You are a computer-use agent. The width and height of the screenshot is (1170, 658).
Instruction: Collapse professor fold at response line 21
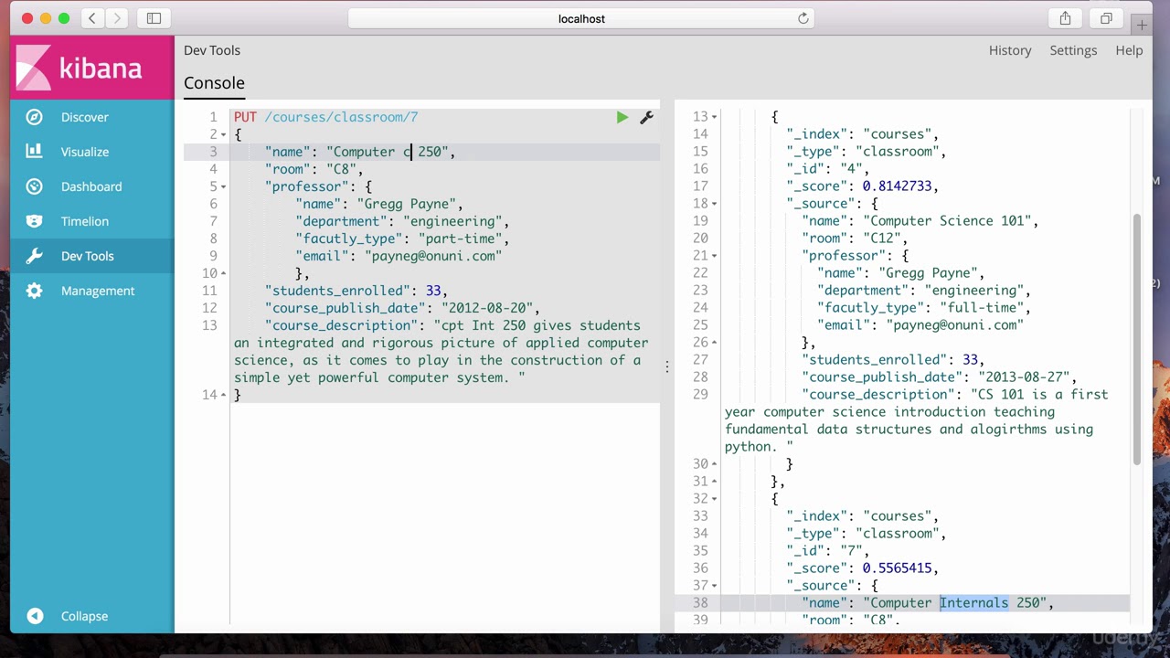click(714, 256)
